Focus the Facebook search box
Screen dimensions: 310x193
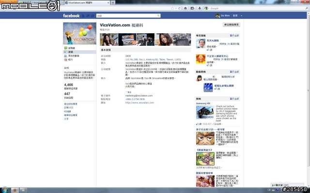point(126,15)
